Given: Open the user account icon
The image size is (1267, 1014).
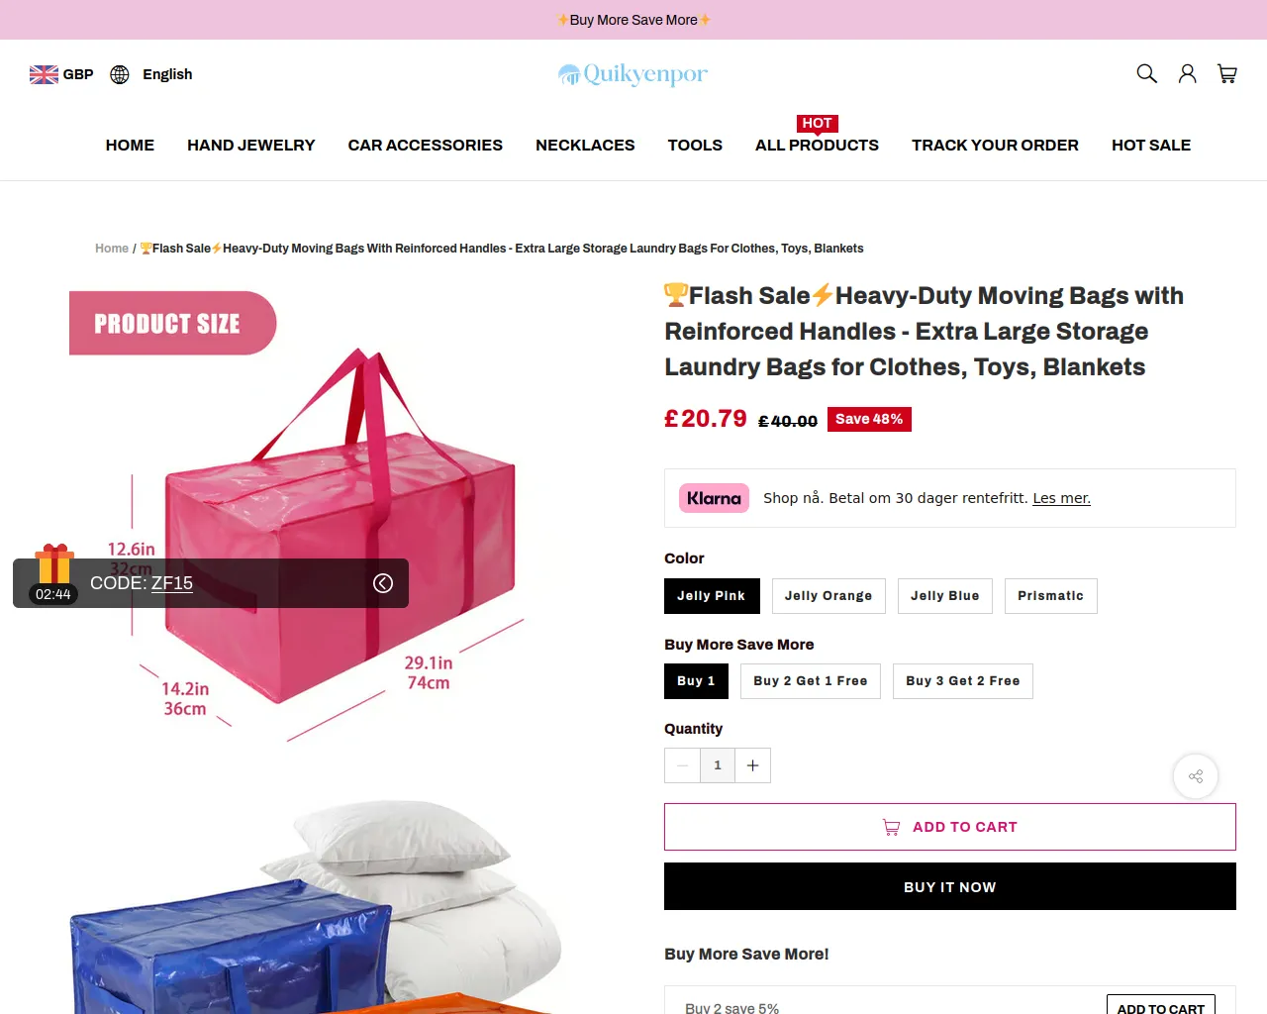Looking at the screenshot, I should pos(1187,73).
